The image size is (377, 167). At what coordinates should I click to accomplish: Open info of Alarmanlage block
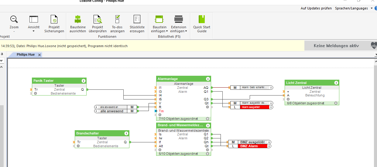(x=208, y=79)
